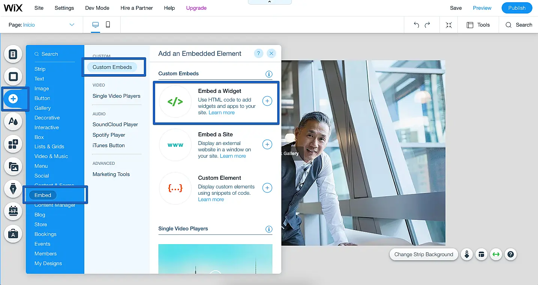Open the Tools panel

click(478, 25)
